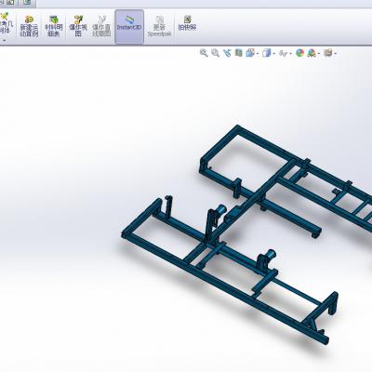Viewport: 372px width, 372px height.
Task: Select the Exploded View (爆炸视图) tool
Action: click(78, 27)
